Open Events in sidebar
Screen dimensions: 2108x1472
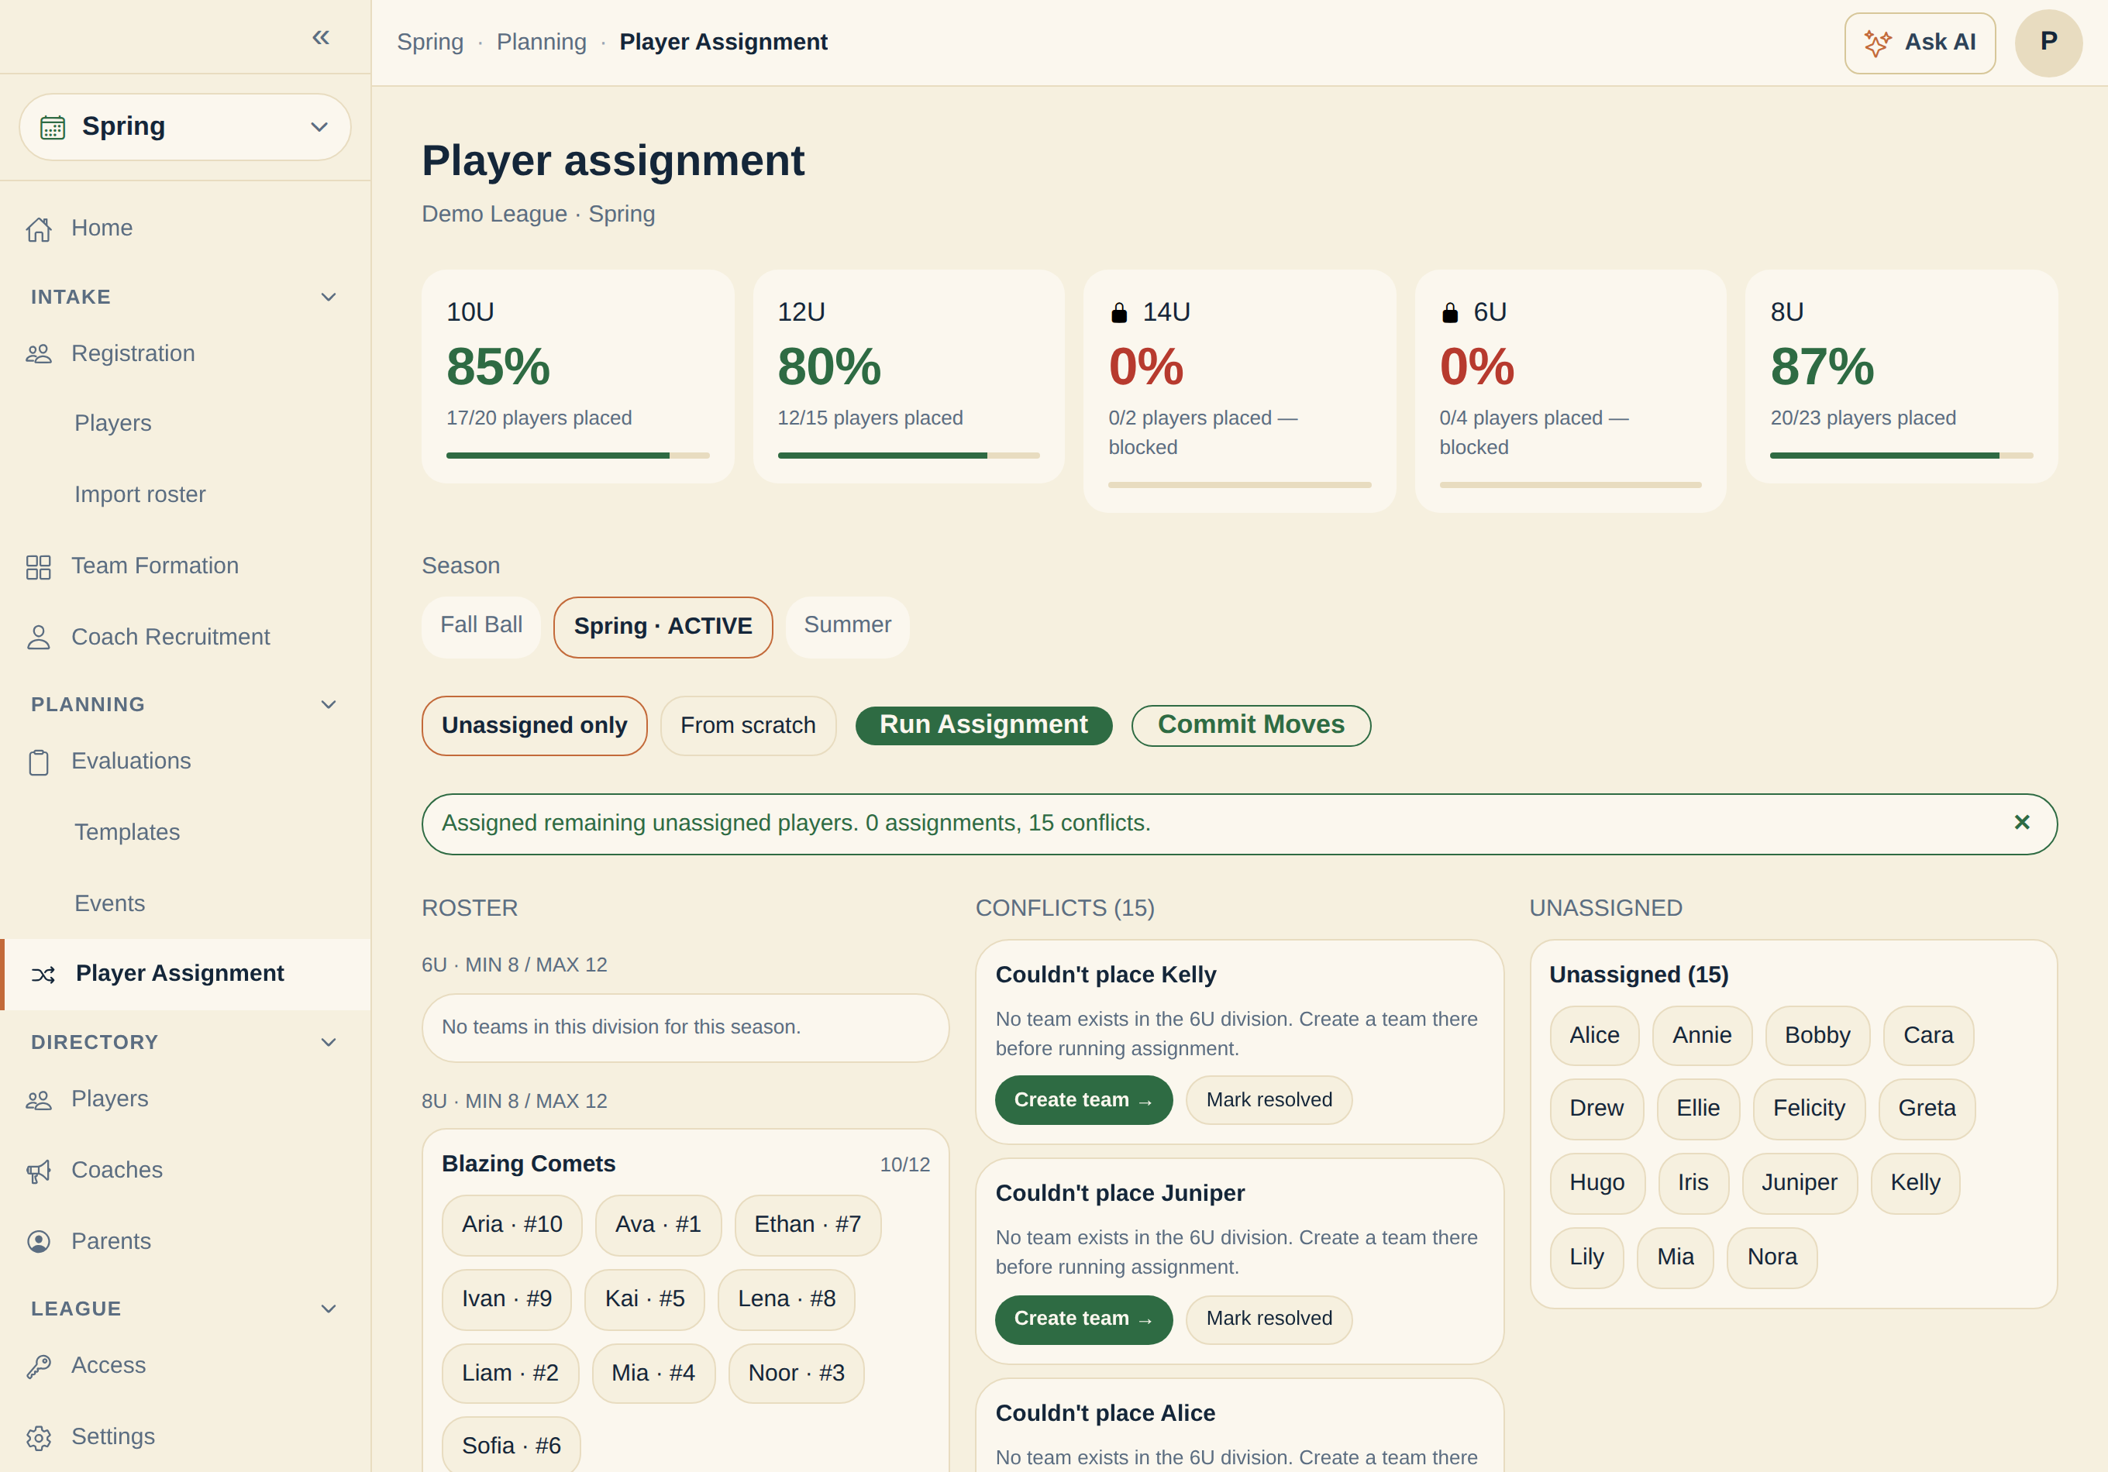point(109,904)
